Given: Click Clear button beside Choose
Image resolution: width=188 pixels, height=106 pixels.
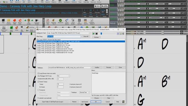Looking at the screenshot, I should (108, 98).
